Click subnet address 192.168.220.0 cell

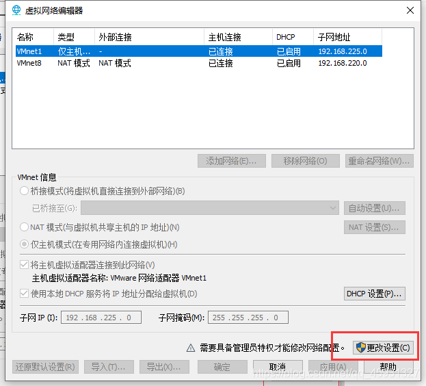point(343,63)
